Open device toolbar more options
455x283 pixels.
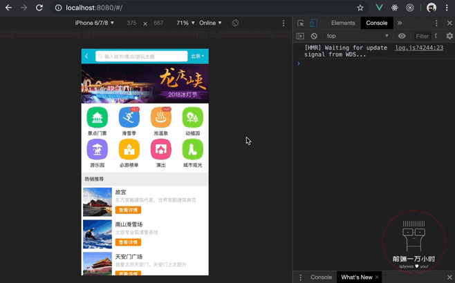click(284, 23)
